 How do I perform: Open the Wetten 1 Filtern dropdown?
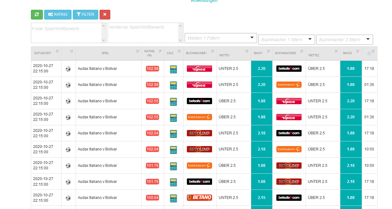point(221,38)
